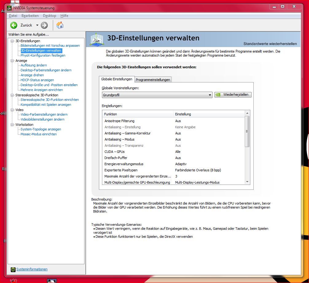The height and width of the screenshot is (283, 309).
Task: Select the Energieverwaltungsmodus row
Action: [x=174, y=164]
